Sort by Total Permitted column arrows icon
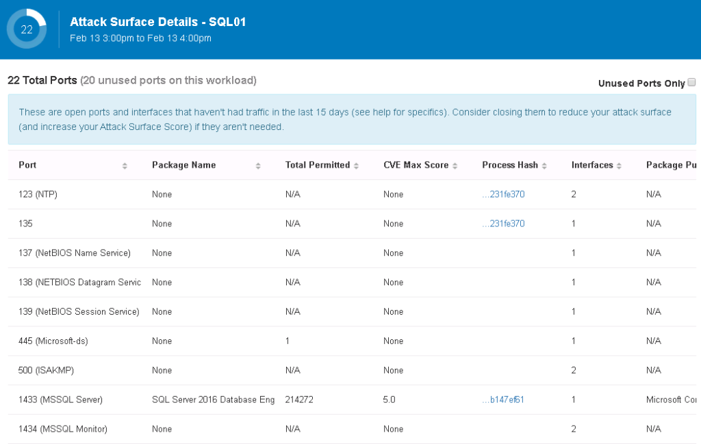 pos(356,166)
